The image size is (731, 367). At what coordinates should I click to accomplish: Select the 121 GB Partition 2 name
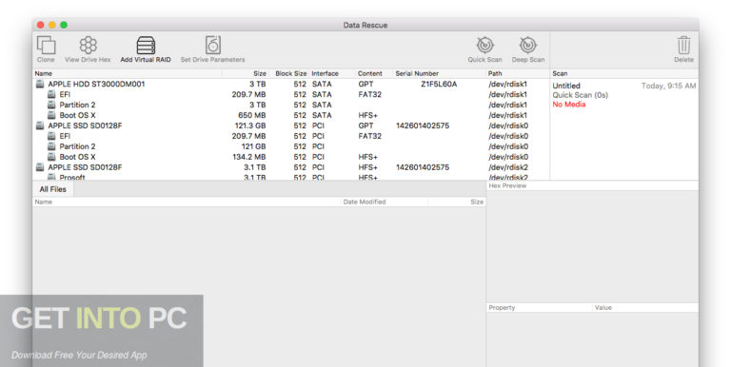click(x=77, y=146)
